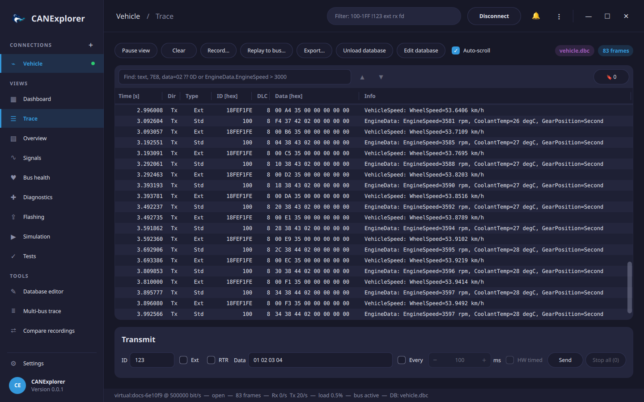Click the Dashboard view icon
Viewport: 644px width, 402px height.
pos(13,99)
